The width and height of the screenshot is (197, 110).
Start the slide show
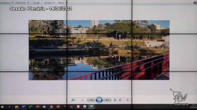pyautogui.click(x=99, y=100)
